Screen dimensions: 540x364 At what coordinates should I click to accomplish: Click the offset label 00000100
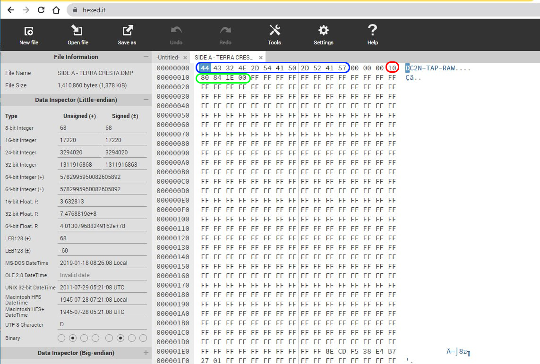(173, 219)
